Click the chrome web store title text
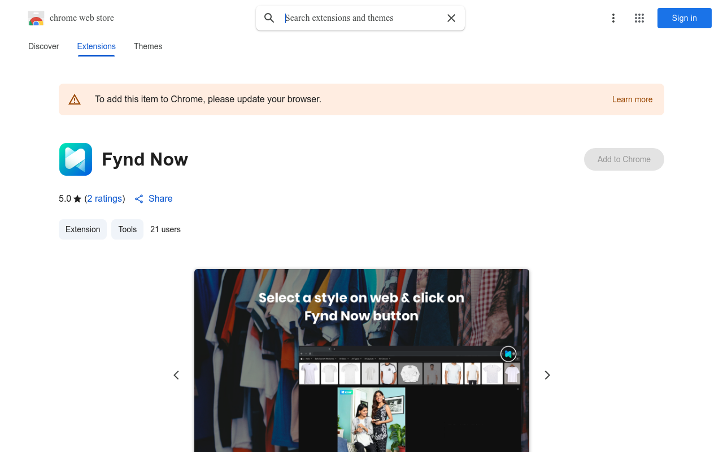The height and width of the screenshot is (452, 723). (82, 18)
